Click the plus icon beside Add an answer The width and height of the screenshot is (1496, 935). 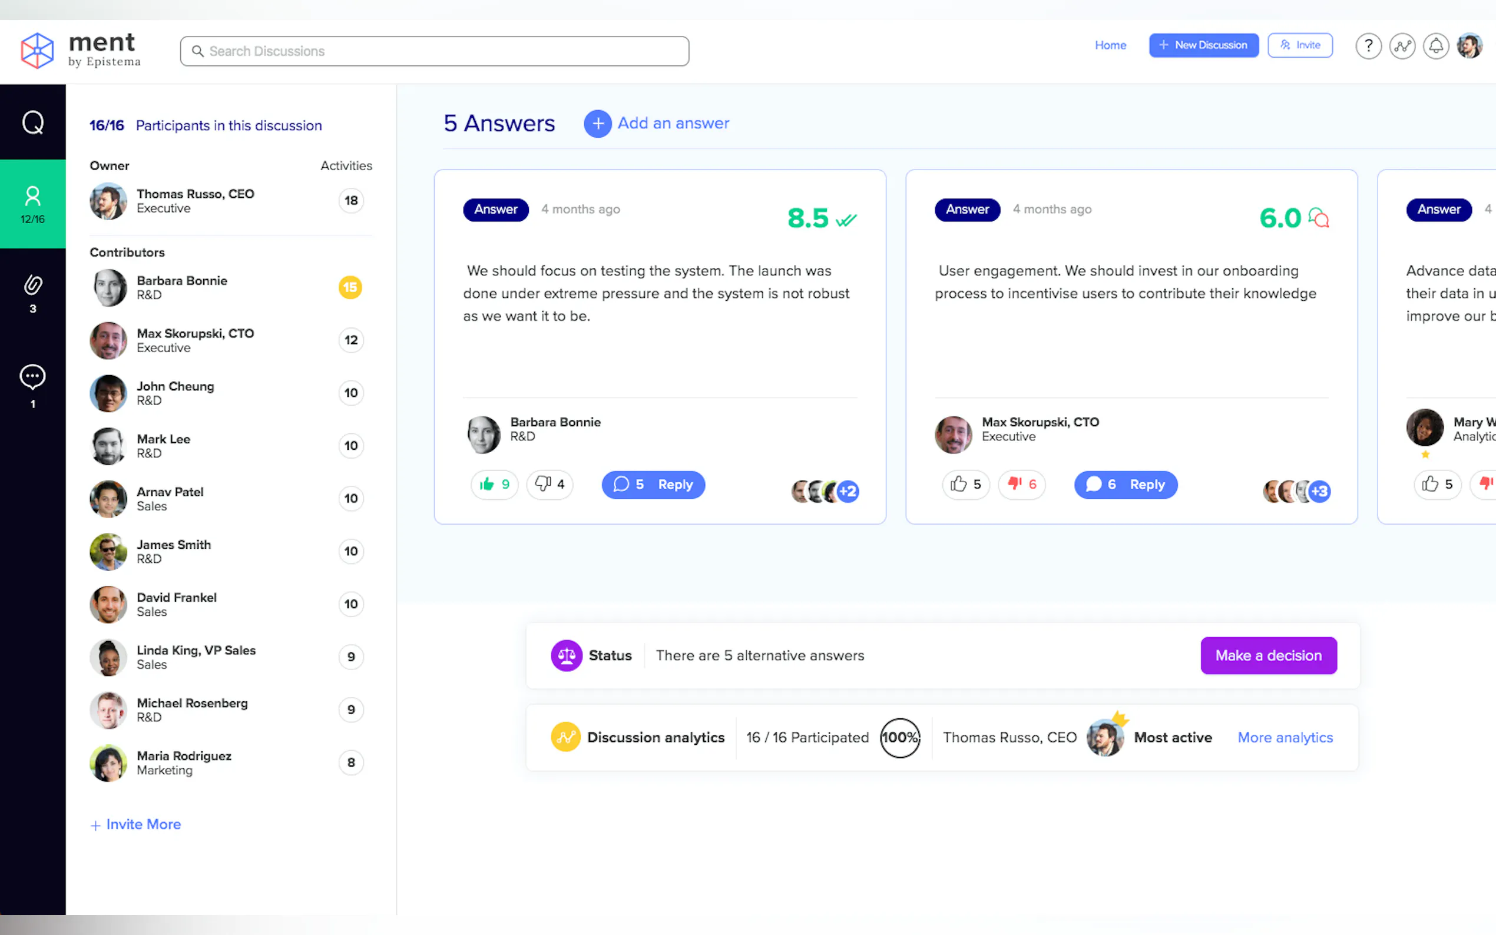pyautogui.click(x=597, y=124)
